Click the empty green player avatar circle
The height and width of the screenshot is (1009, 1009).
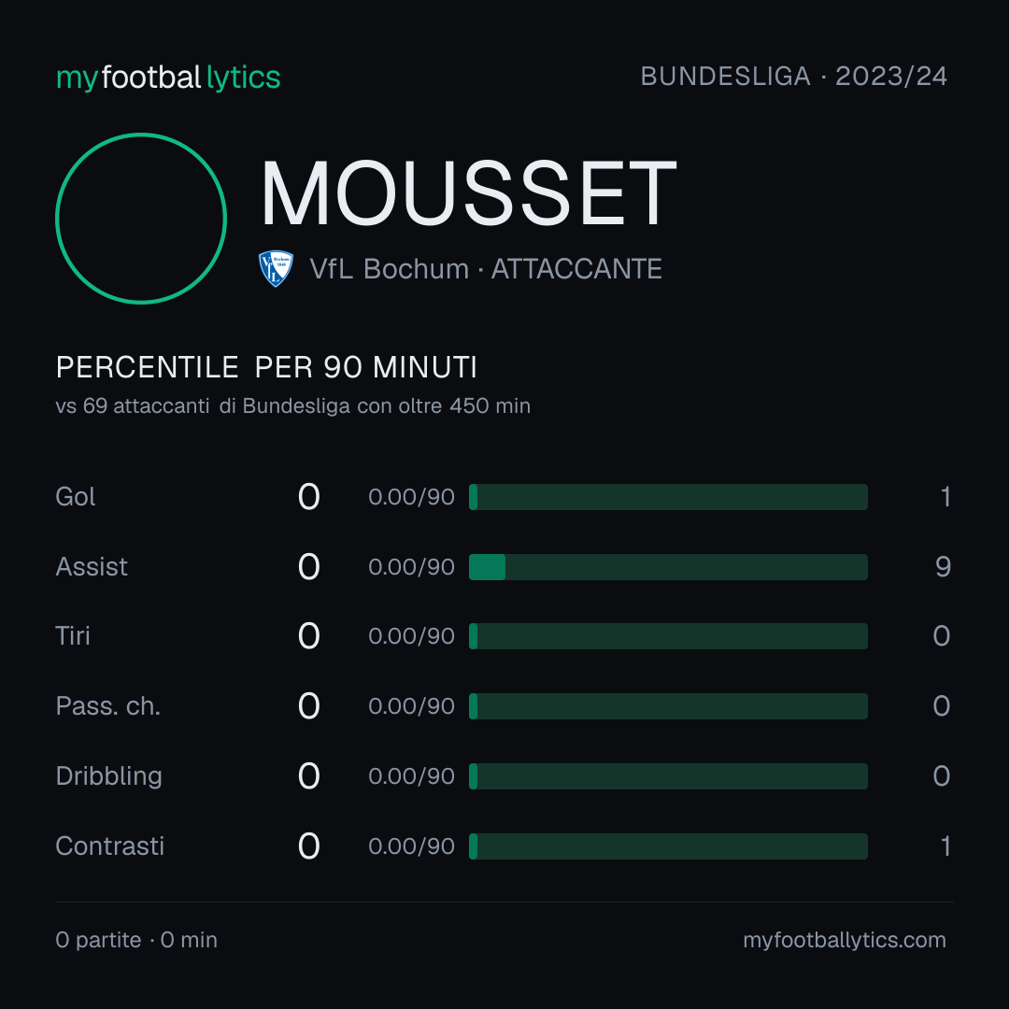click(141, 219)
